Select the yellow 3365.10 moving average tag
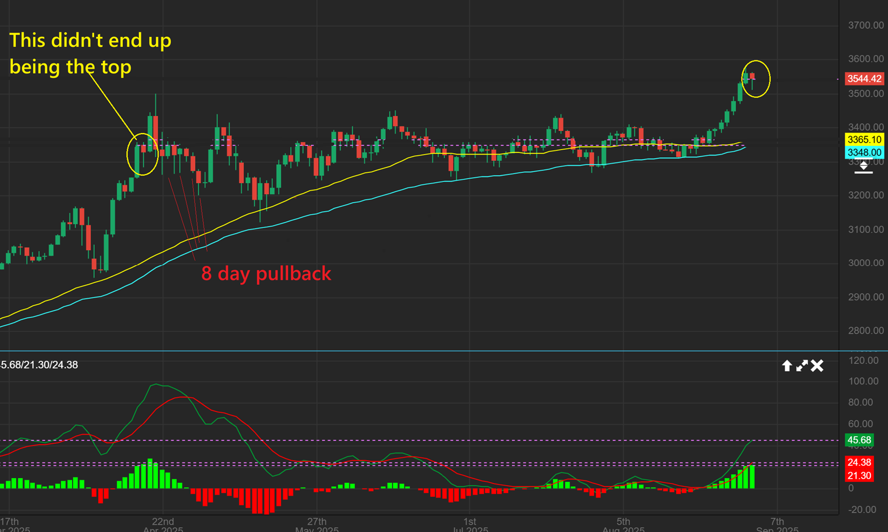Screen dimensions: 888x532 point(864,139)
